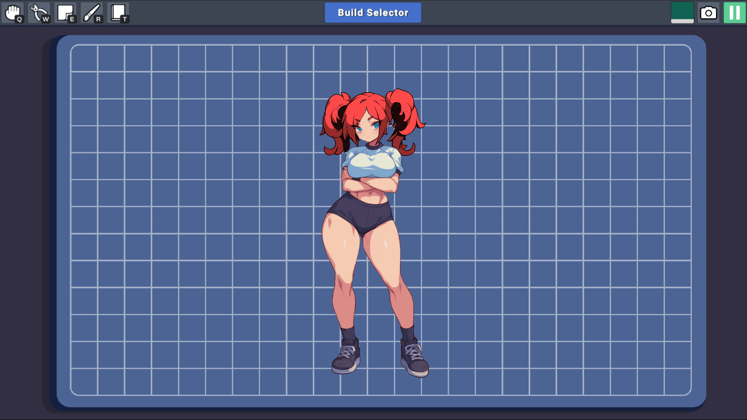Open the Build Selector
This screenshot has width=747, height=420.
(373, 13)
